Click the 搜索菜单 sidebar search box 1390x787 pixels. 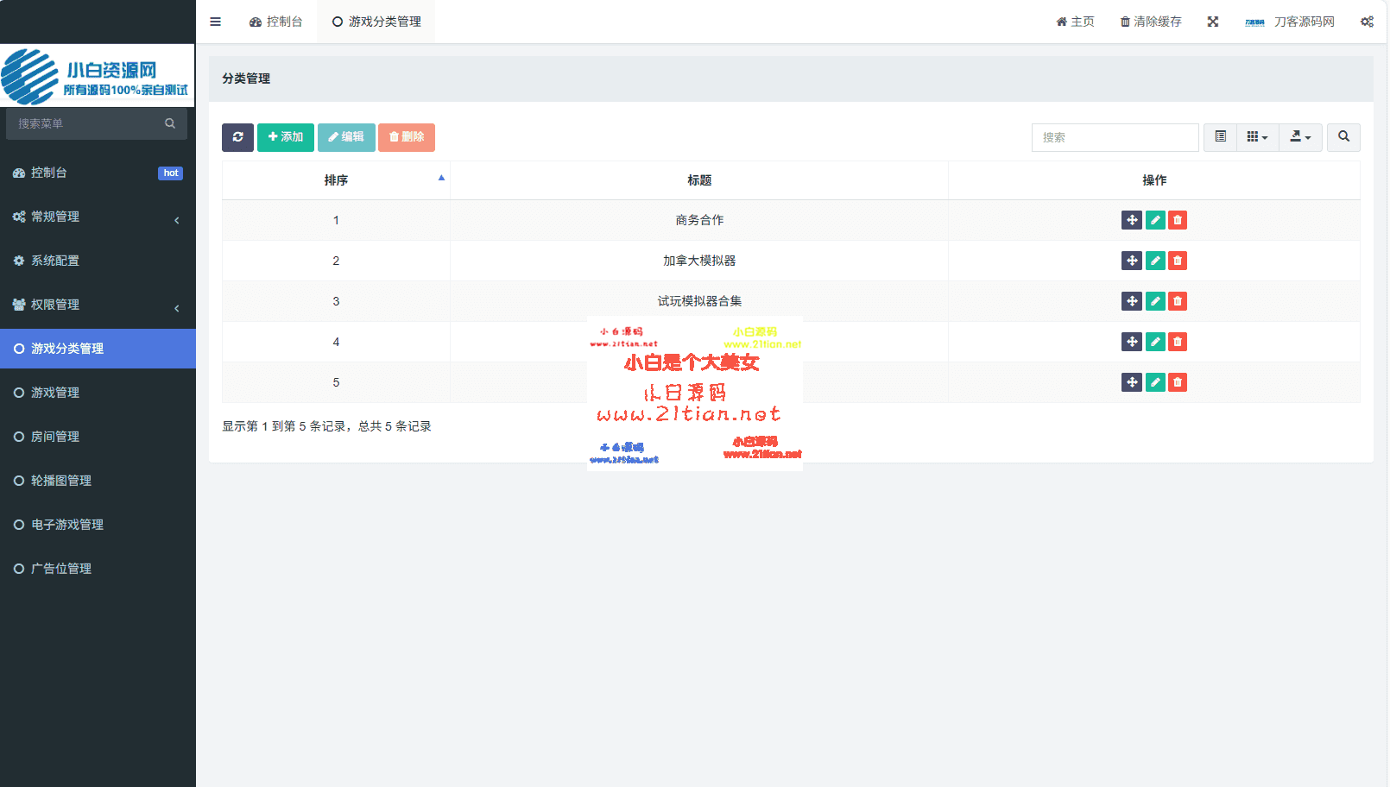pyautogui.click(x=86, y=123)
